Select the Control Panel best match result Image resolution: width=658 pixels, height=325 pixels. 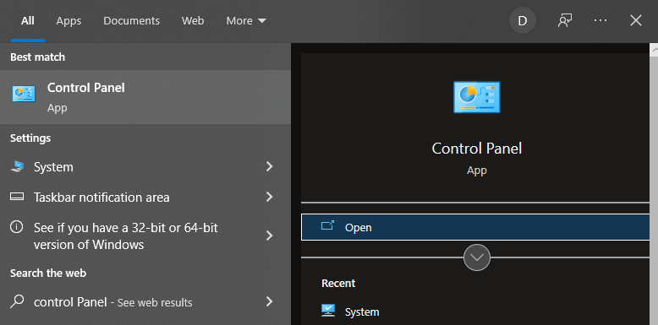point(145,97)
